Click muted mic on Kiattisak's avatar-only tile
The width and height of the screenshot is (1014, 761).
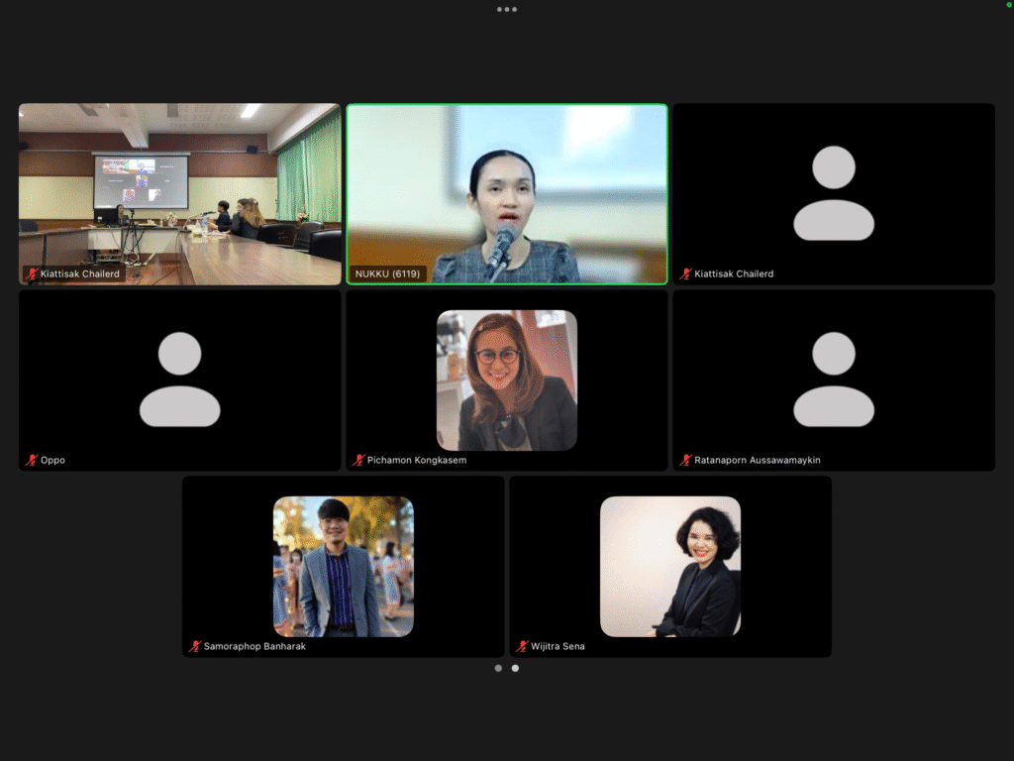tap(685, 273)
